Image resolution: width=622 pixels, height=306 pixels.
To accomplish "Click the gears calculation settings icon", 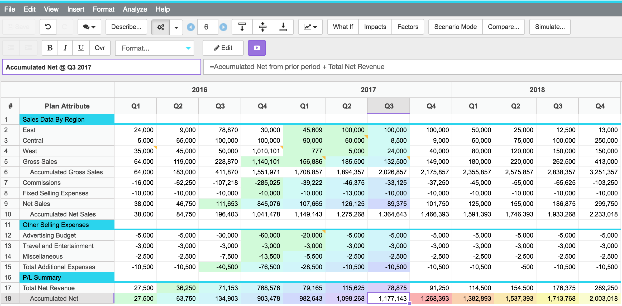I will tap(160, 27).
